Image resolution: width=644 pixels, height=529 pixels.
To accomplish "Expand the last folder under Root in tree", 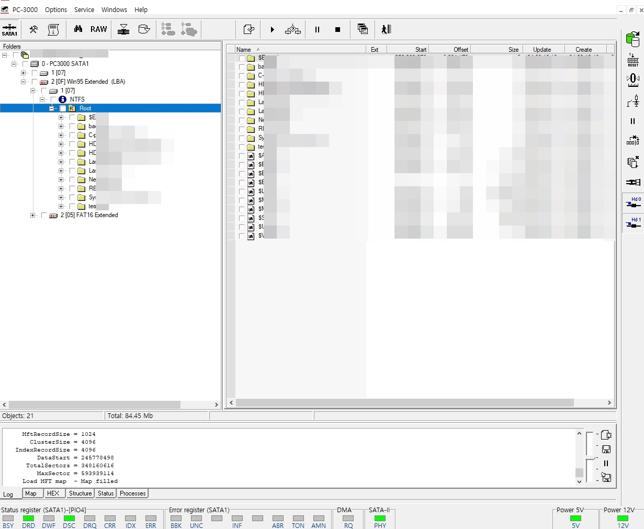I will [61, 206].
